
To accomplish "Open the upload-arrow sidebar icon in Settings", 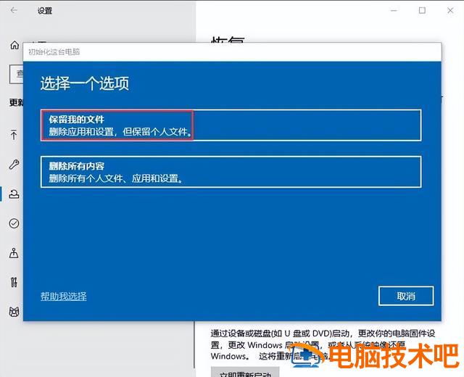I will click(14, 134).
